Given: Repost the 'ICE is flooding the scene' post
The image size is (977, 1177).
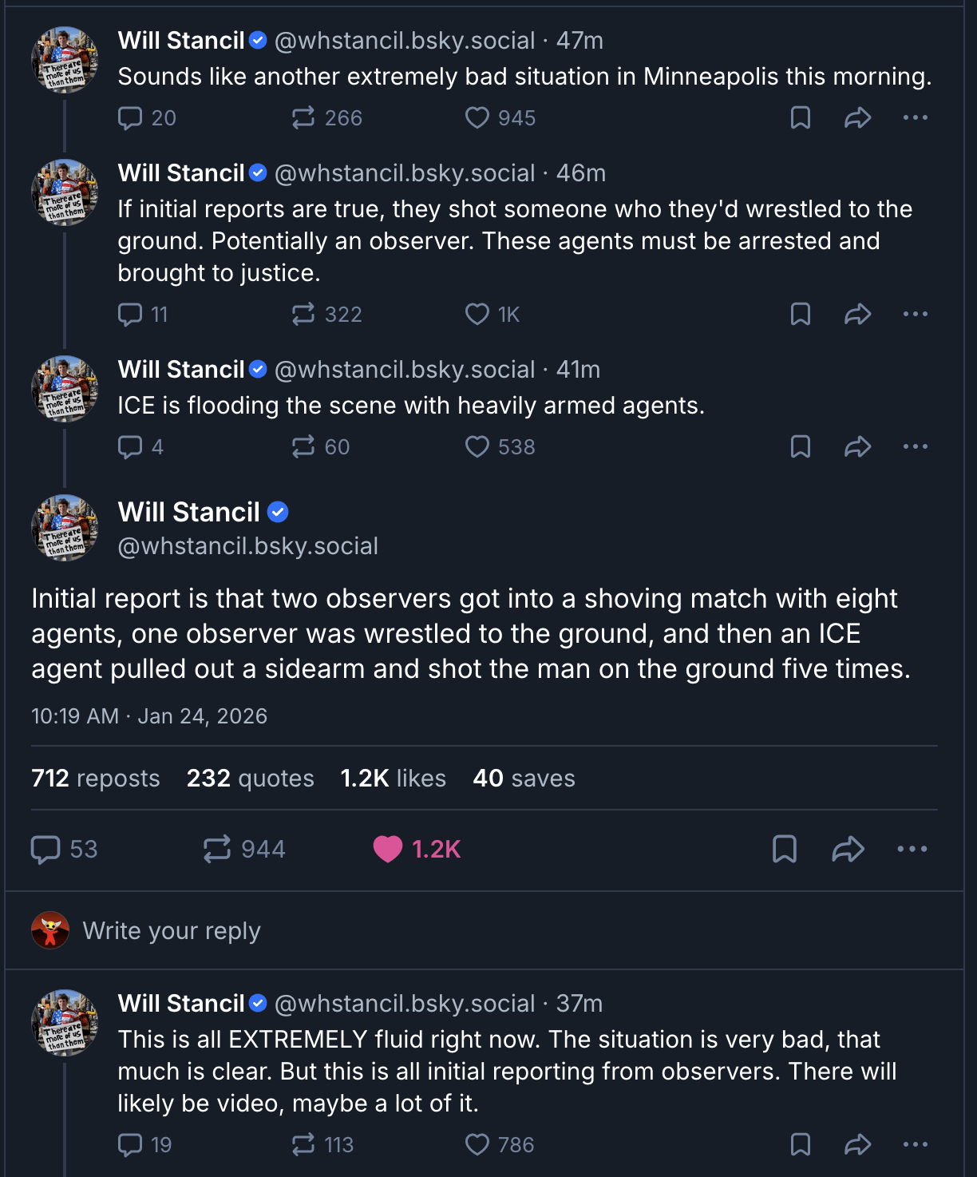Looking at the screenshot, I should point(303,446).
